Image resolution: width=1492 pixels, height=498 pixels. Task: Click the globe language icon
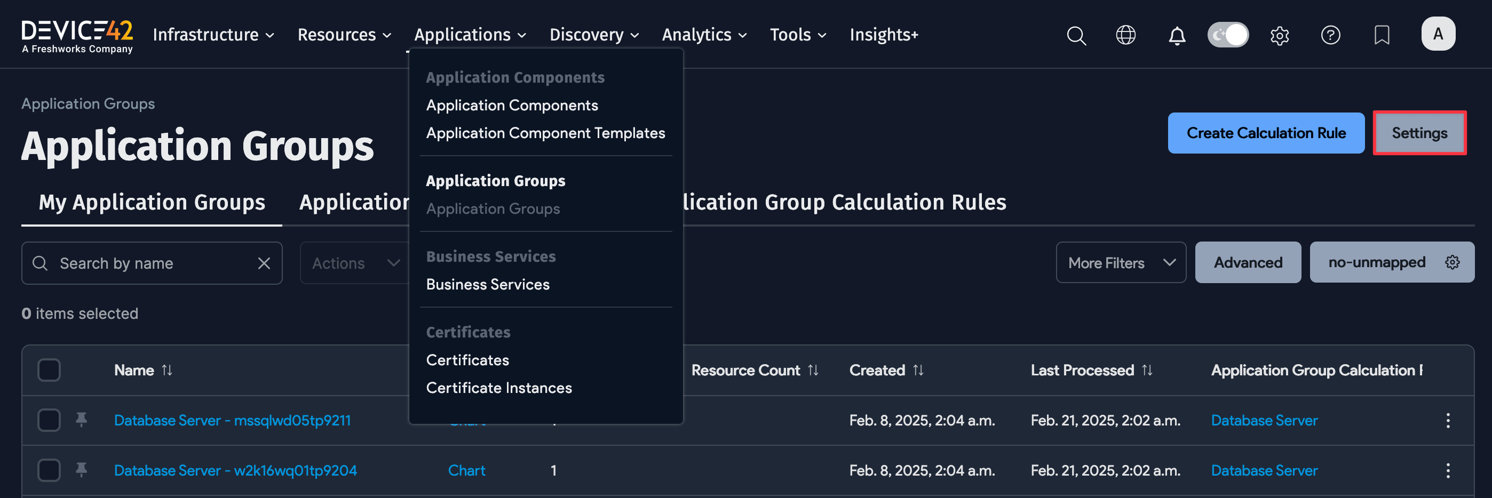tap(1126, 35)
